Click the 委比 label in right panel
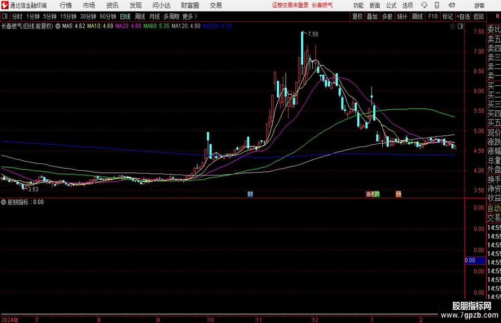This screenshot has width=501, height=323. point(494,29)
